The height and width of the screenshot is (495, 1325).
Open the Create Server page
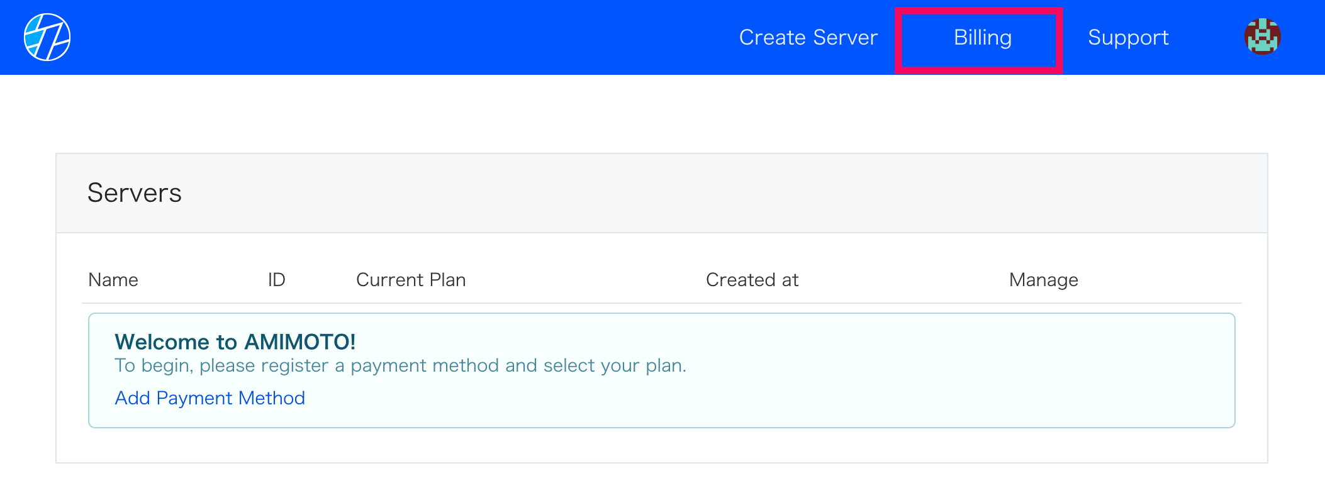point(808,38)
